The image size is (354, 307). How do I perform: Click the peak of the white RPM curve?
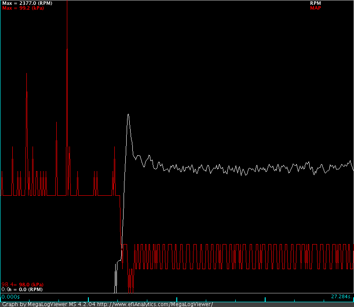click(x=128, y=114)
